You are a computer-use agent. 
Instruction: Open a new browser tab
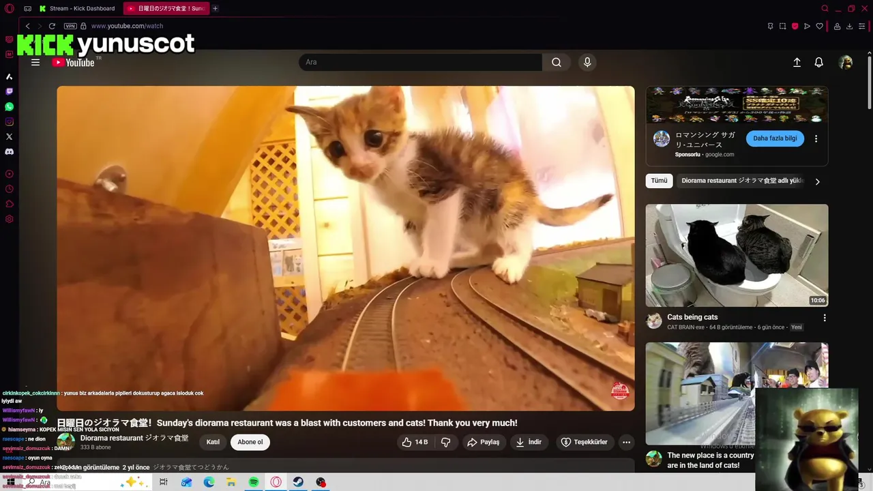(215, 8)
